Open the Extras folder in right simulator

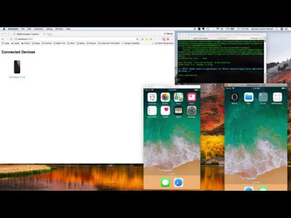coord(263,97)
